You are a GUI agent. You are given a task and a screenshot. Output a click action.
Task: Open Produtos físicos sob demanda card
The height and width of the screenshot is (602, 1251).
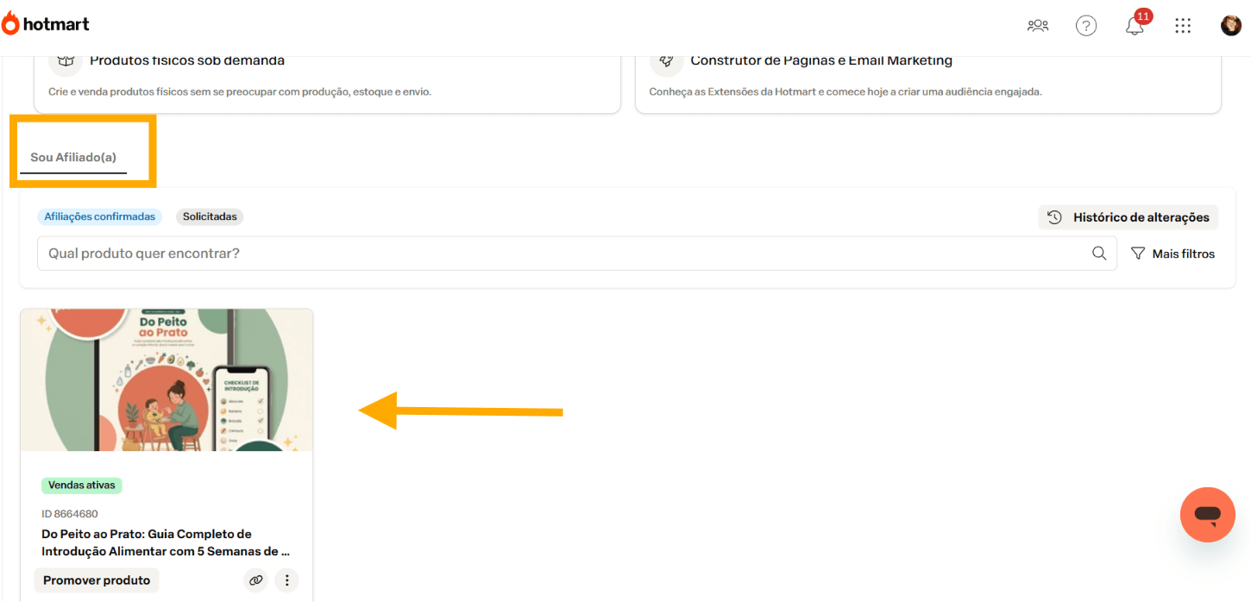click(327, 85)
